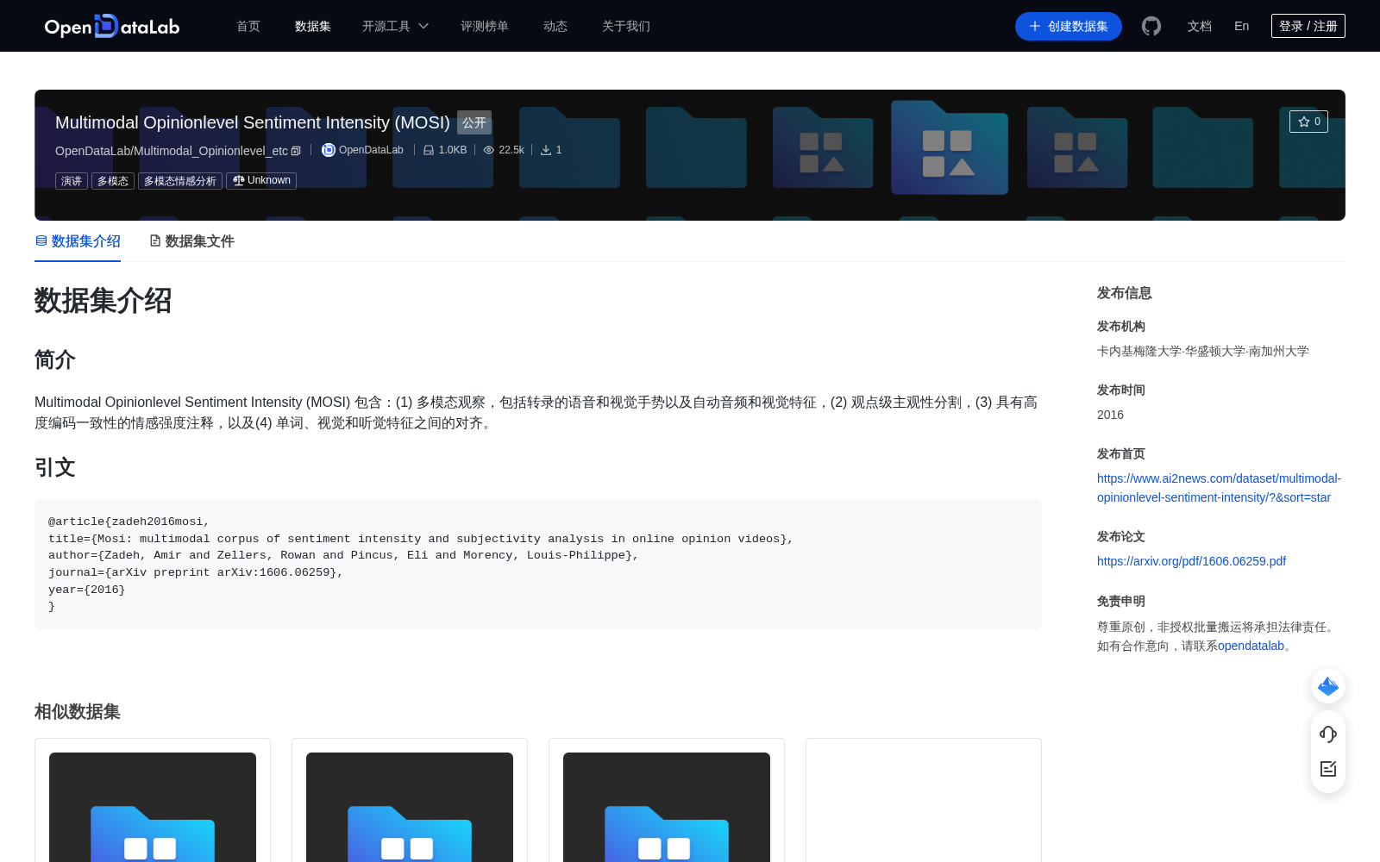Click the plus icon in 创建数据集 button
This screenshot has height=862, width=1380.
[x=1035, y=26]
